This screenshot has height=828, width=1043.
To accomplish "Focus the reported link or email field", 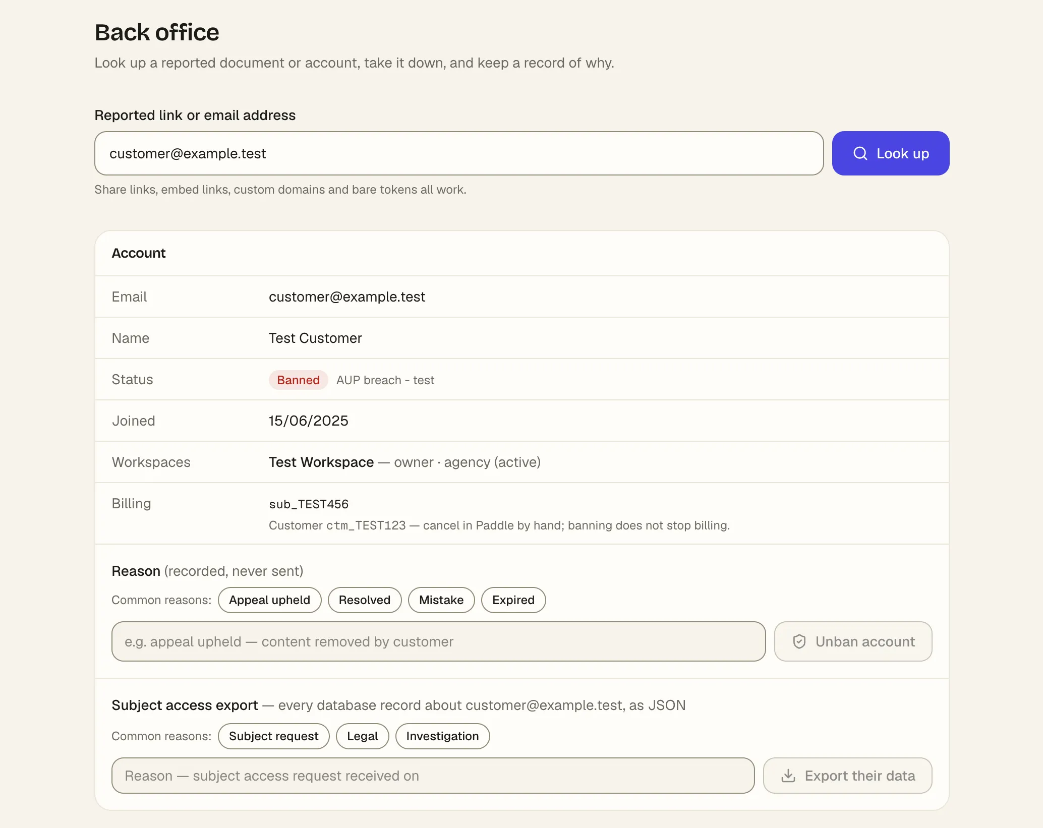I will click(459, 153).
